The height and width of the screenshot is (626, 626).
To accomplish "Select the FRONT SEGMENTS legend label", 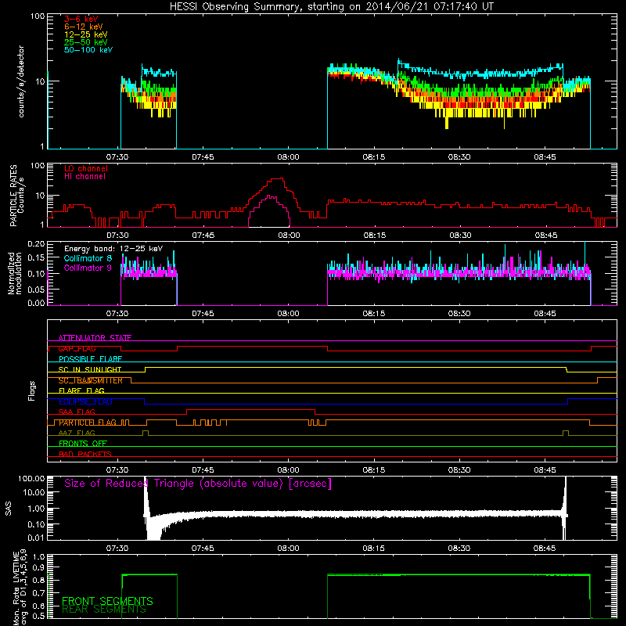I will click(107, 601).
